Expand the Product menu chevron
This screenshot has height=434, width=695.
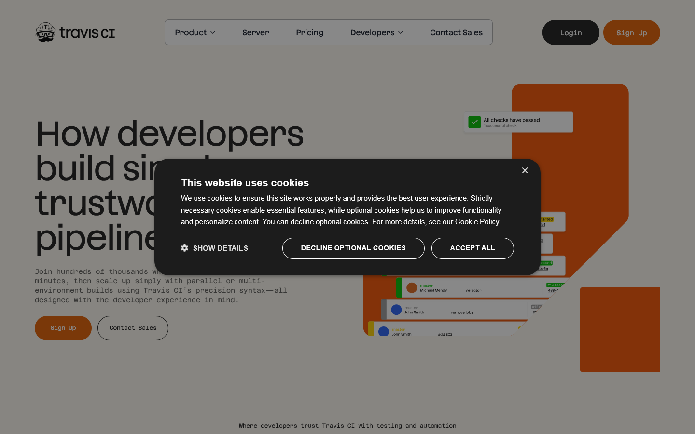[x=213, y=33]
